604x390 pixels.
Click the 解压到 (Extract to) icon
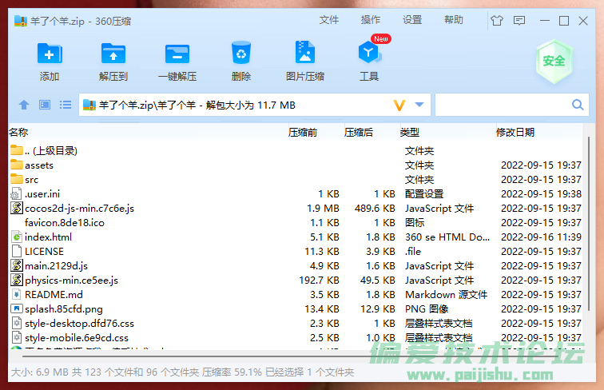click(x=113, y=54)
